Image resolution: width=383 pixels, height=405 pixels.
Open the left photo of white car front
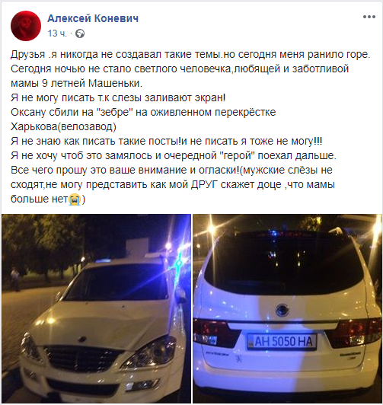(x=96, y=308)
